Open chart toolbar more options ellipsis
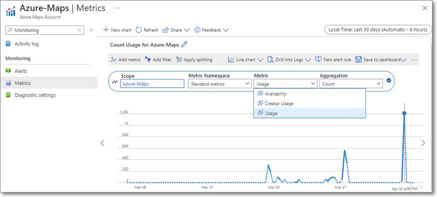This screenshot has height=197, width=437. [x=414, y=60]
